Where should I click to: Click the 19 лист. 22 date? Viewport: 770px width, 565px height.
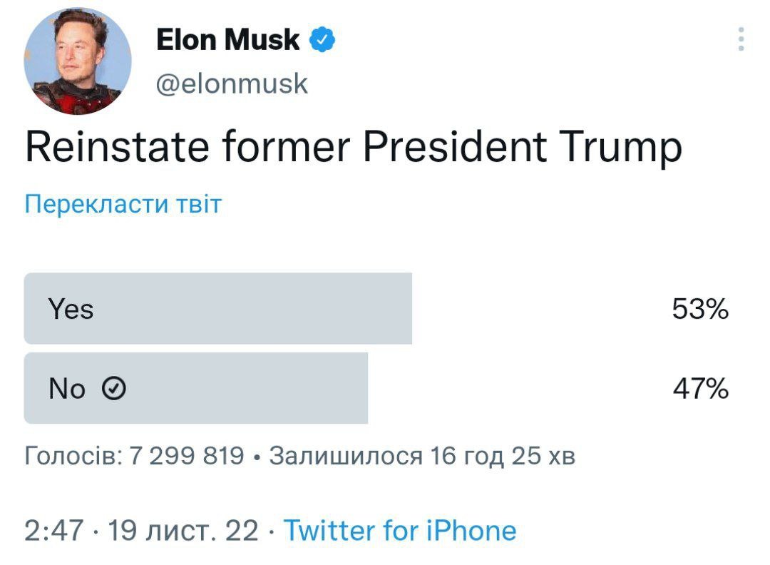coord(183,531)
